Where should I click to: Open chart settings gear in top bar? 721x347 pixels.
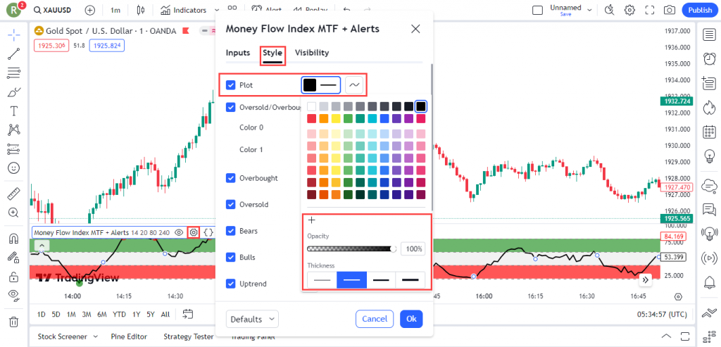coord(629,10)
